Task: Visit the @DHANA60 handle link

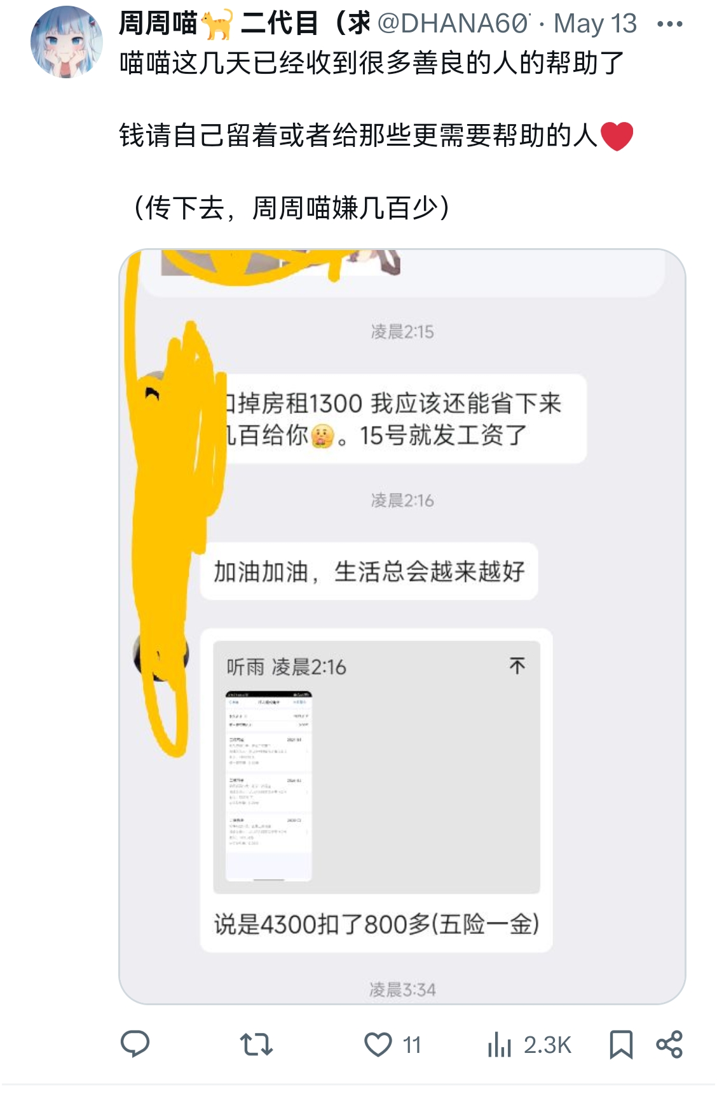Action: (x=454, y=24)
